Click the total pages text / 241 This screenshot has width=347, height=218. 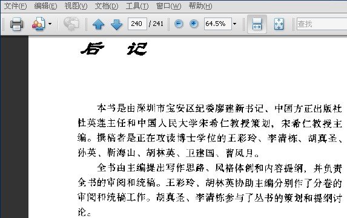(156, 24)
